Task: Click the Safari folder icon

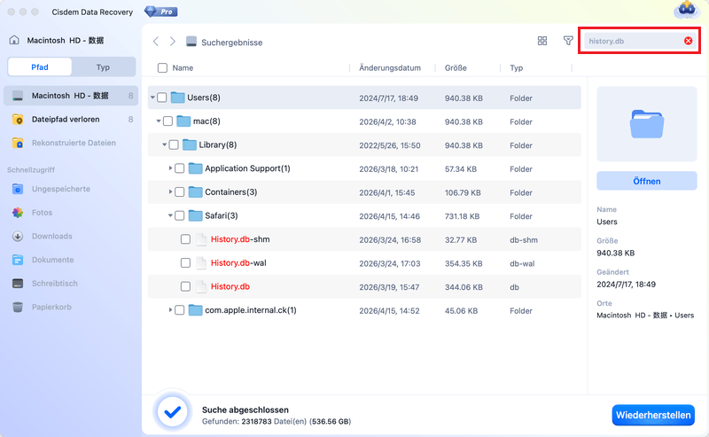Action: click(x=195, y=215)
